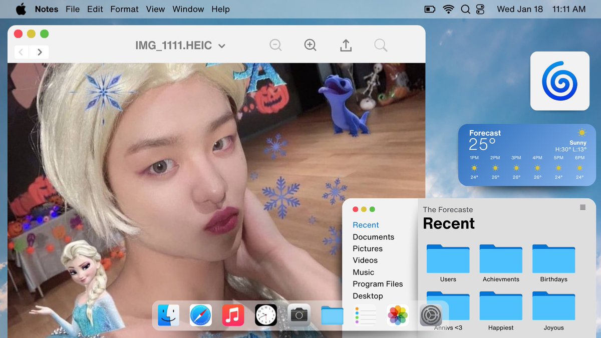Open the folder icon in dock

pos(332,315)
